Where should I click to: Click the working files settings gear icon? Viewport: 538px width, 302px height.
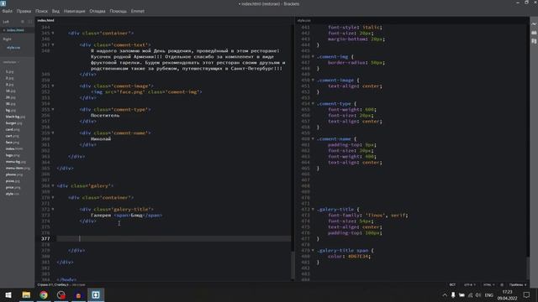tap(23, 22)
